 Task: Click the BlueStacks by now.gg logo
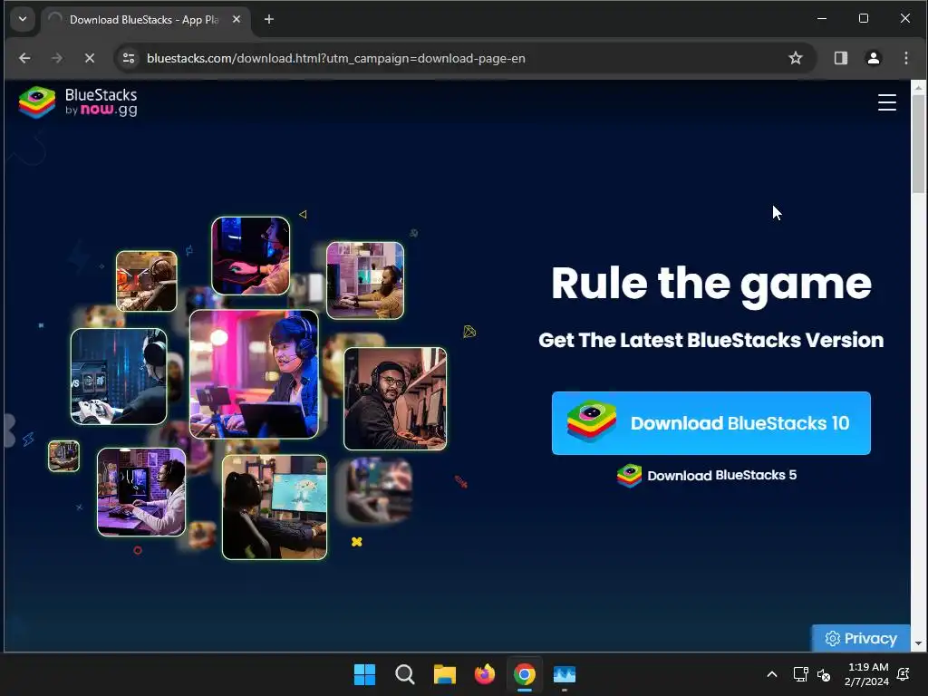78,101
